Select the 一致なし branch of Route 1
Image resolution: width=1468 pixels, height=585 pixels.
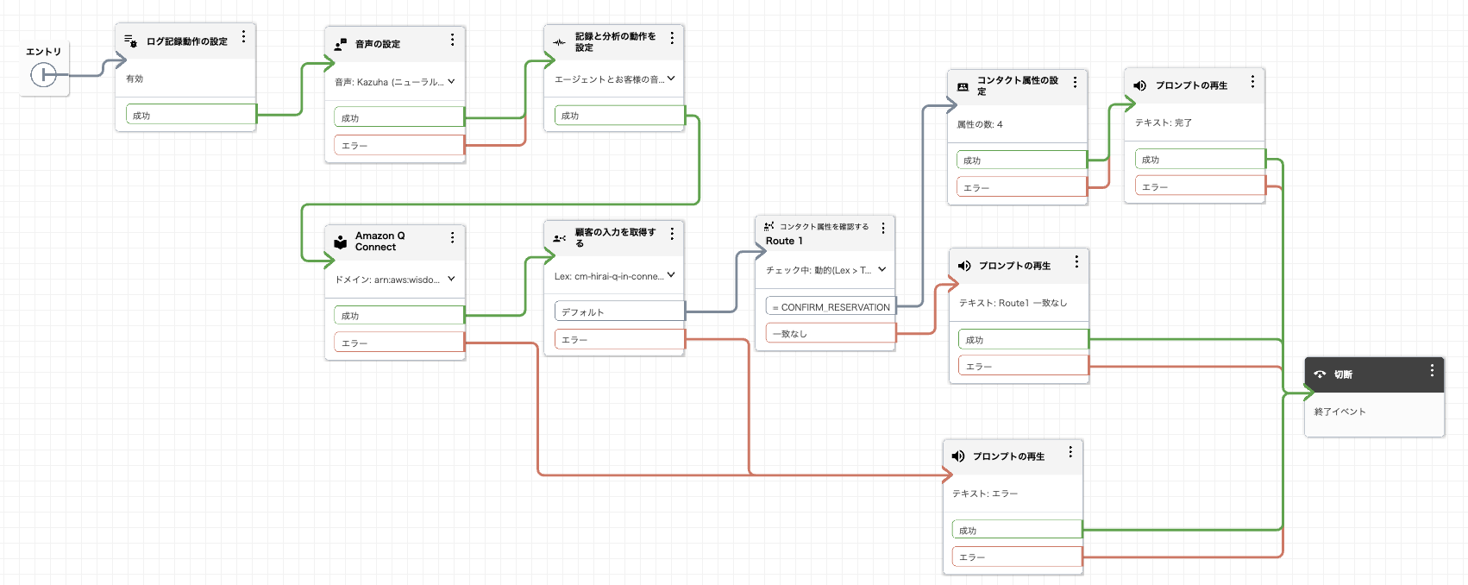pos(831,333)
